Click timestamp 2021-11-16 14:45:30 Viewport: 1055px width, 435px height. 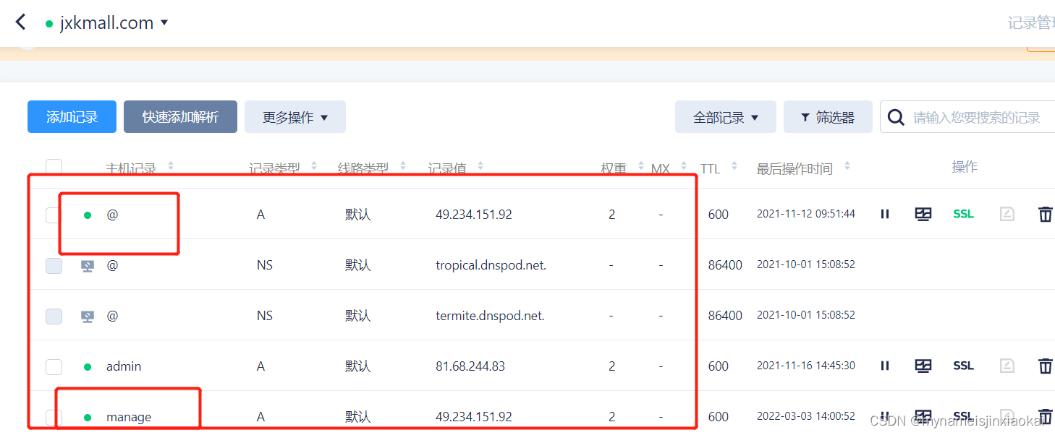click(x=806, y=366)
